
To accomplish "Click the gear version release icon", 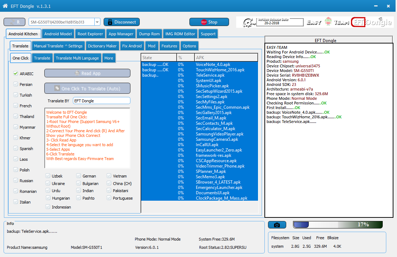I will 249,23.
